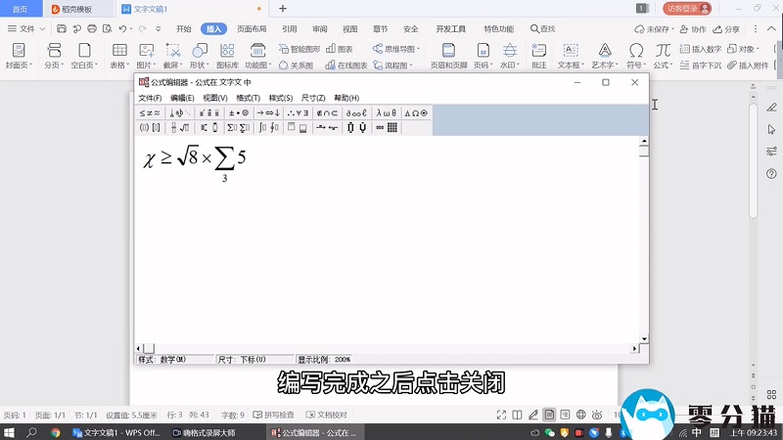Viewport: 783px width, 440px height.
Task: Expand the 形状 shapes dropdown
Action: tap(199, 66)
